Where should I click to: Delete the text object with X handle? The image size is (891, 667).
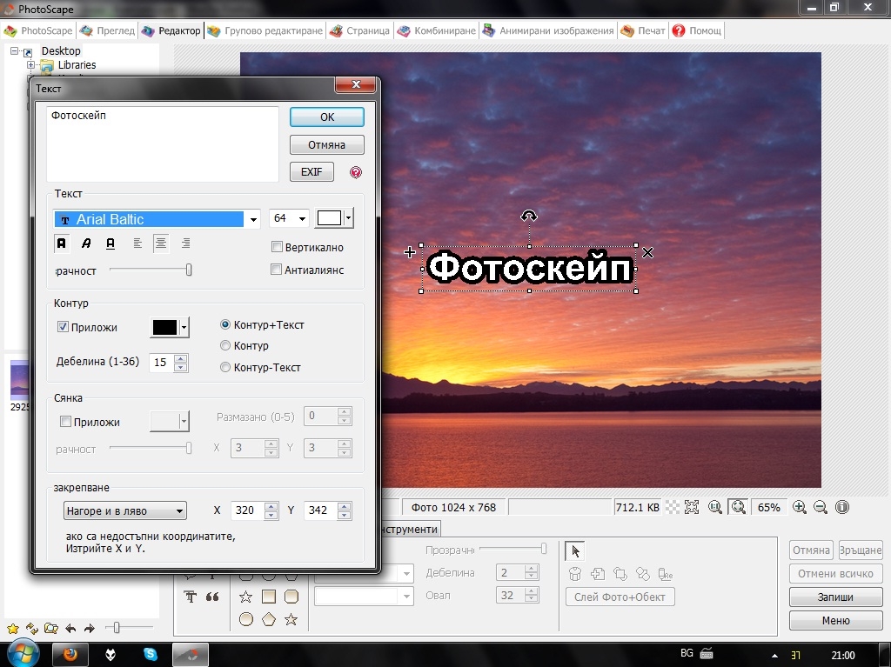[x=647, y=252]
